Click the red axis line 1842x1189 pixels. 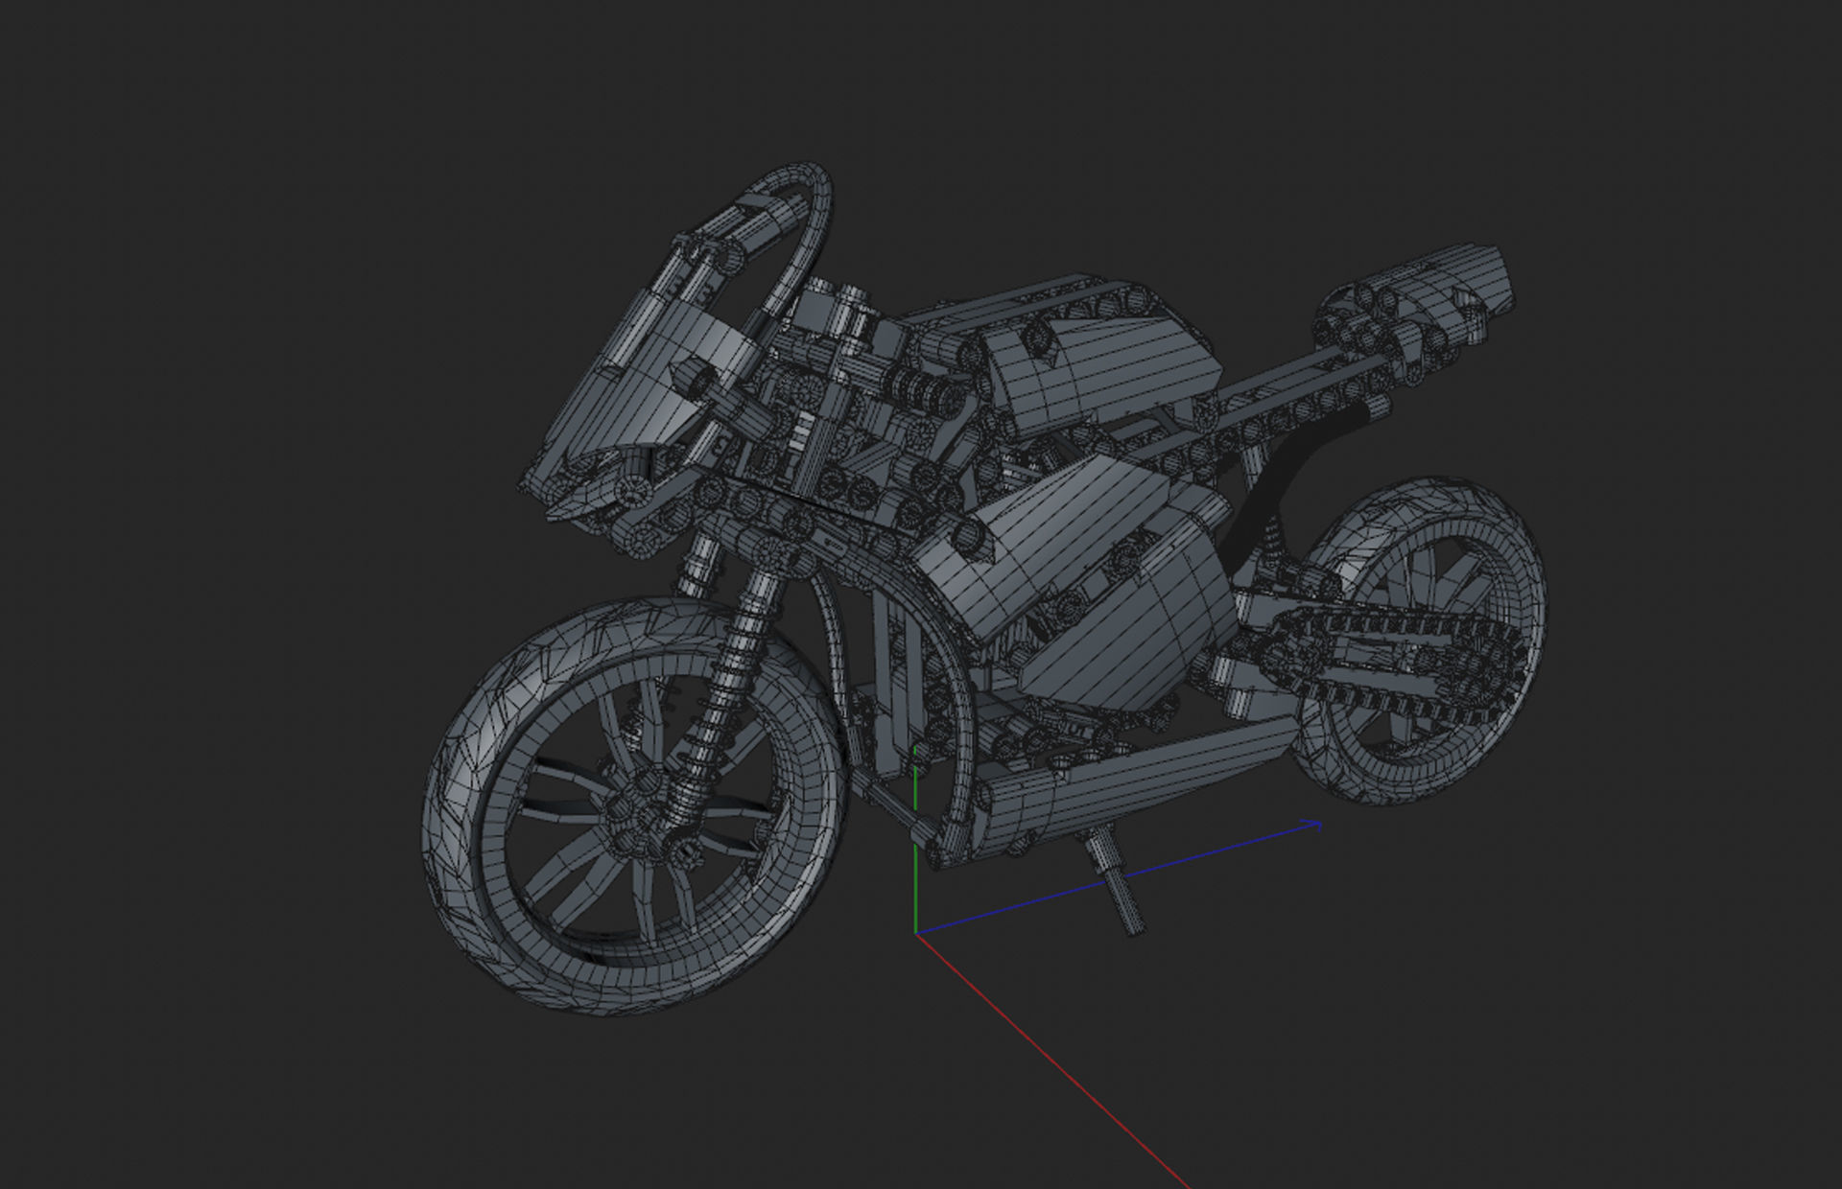coord(1052,1061)
